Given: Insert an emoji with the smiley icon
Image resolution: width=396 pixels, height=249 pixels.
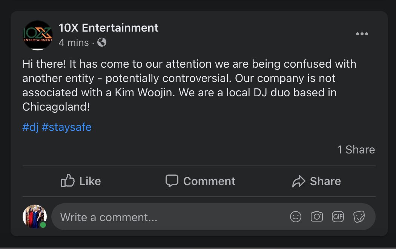Looking at the screenshot, I should [295, 217].
